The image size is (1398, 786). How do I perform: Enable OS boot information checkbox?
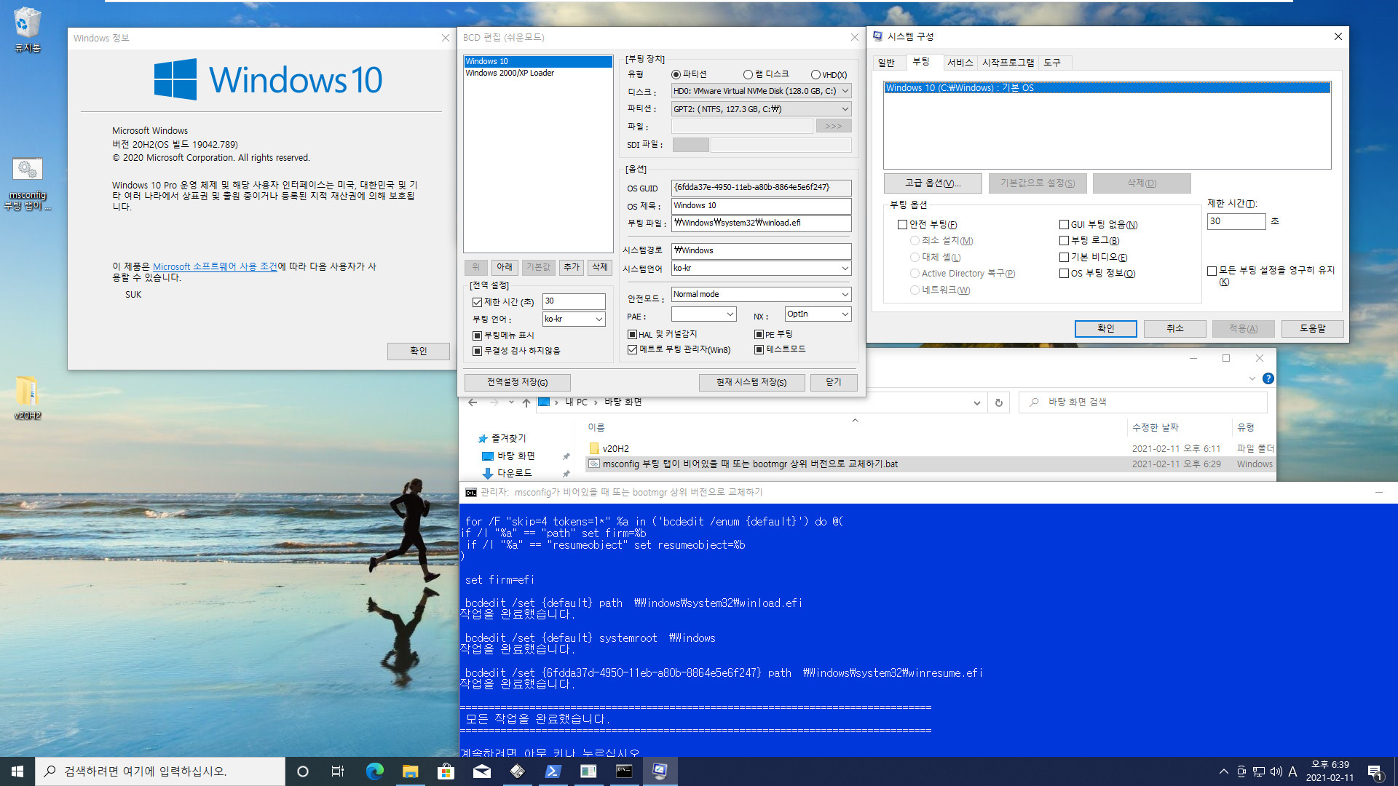point(1064,274)
